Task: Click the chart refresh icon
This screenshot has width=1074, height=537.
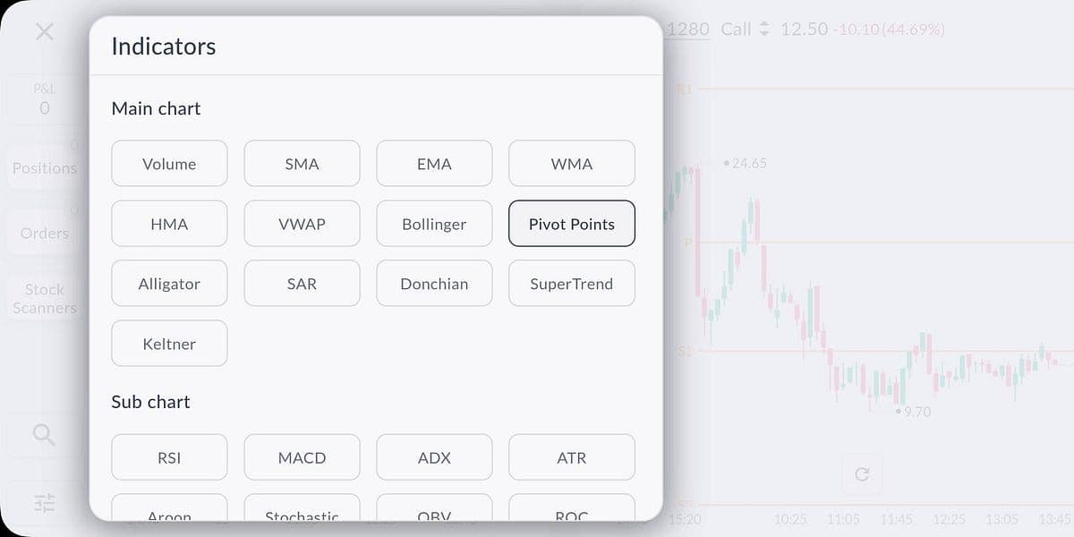Action: coord(862,473)
